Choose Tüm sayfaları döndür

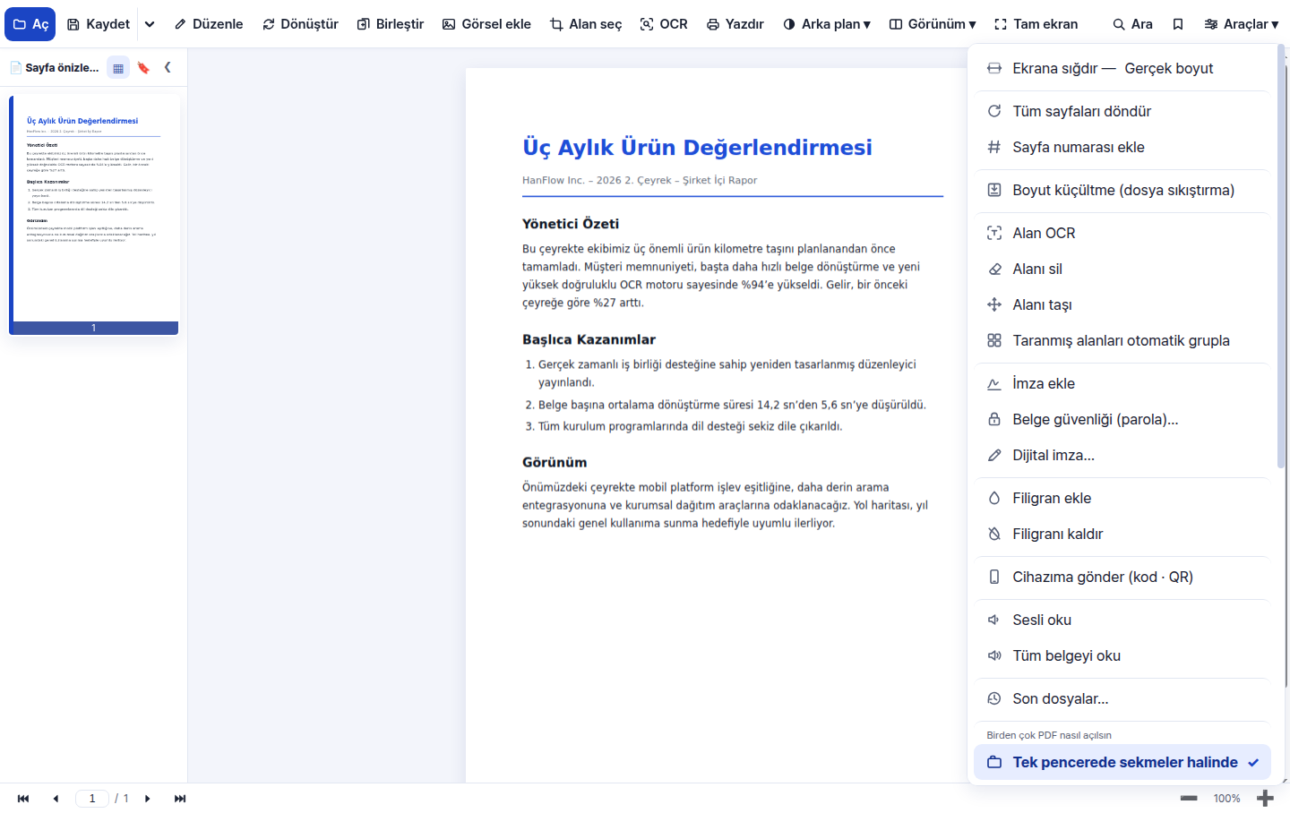[1122, 111]
